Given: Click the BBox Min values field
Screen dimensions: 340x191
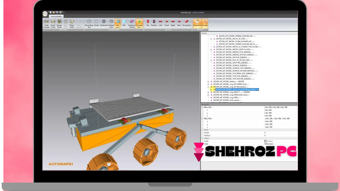Looking at the screenshot, I should 280,107.
